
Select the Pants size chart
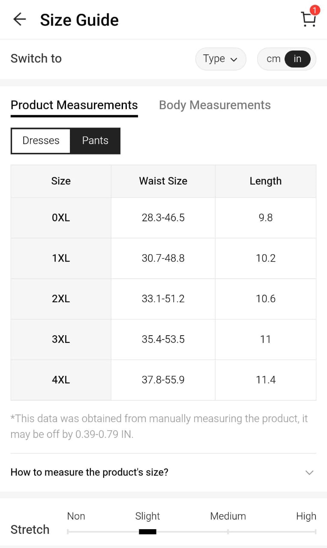95,141
